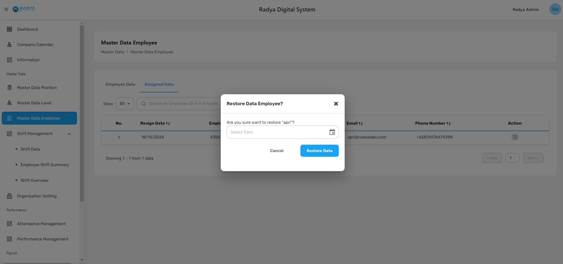Click Restore Data button
The image size is (563, 264).
(x=320, y=151)
